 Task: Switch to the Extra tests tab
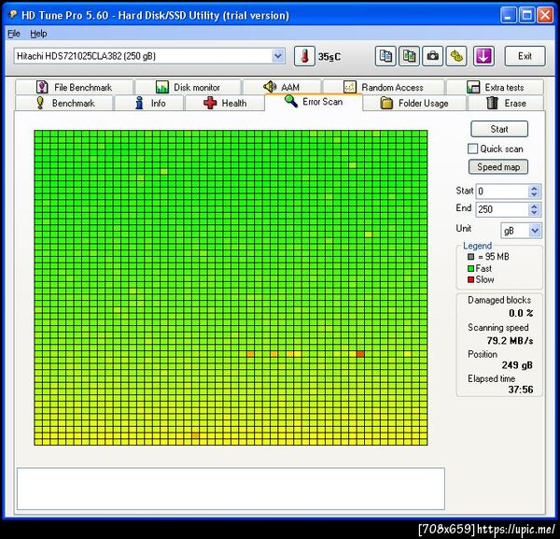[x=495, y=87]
